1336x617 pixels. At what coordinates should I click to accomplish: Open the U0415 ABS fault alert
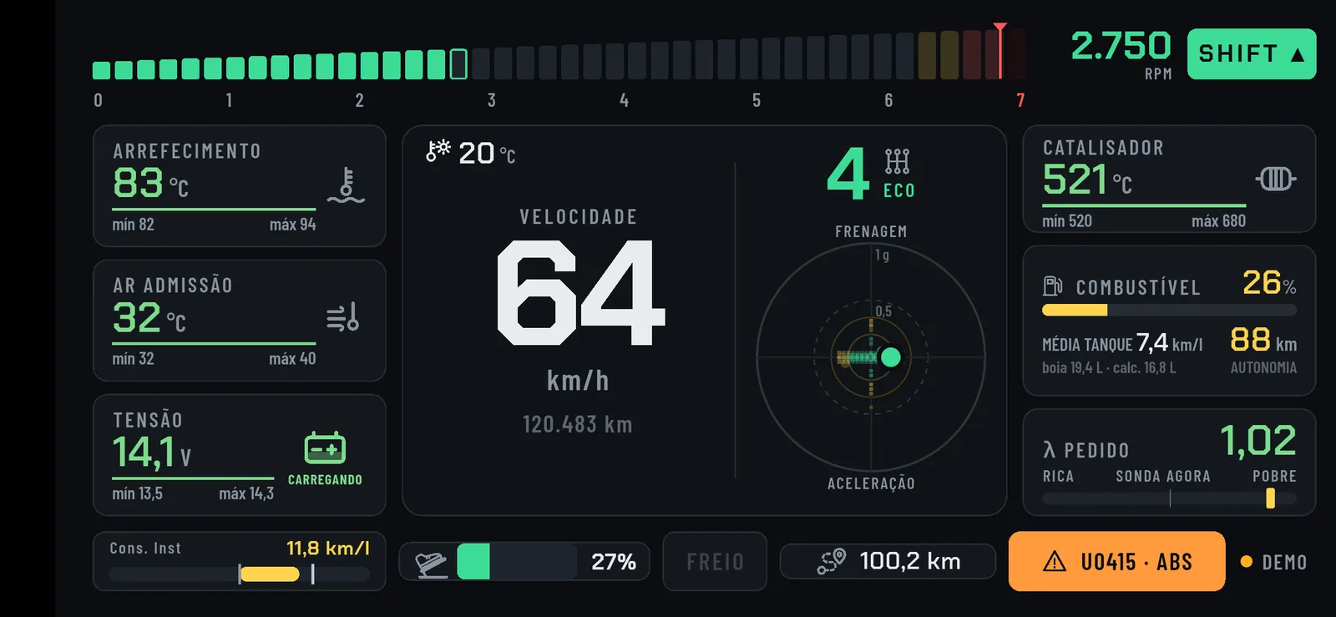coord(1116,561)
